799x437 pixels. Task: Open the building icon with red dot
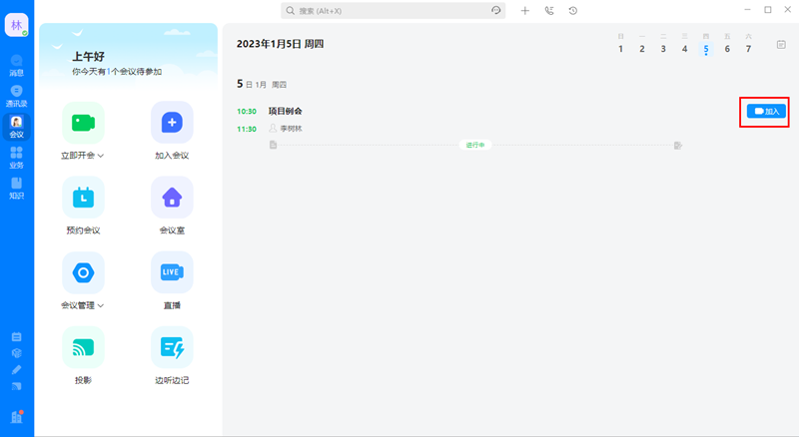(16, 417)
